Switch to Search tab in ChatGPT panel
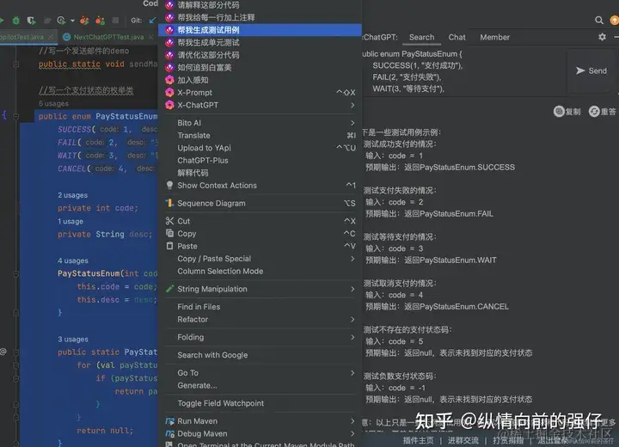The height and width of the screenshot is (447, 619). point(421,37)
